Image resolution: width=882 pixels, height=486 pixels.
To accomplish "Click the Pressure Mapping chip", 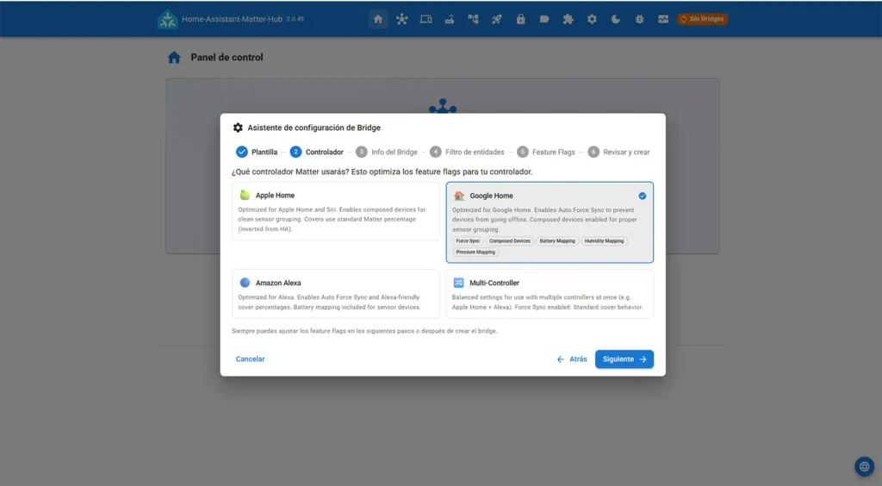I will [475, 252].
